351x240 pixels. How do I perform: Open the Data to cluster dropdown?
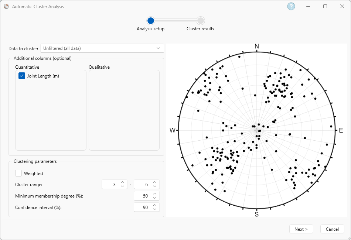click(102, 48)
